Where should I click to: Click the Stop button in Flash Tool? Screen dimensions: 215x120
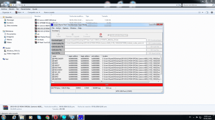point(101,35)
